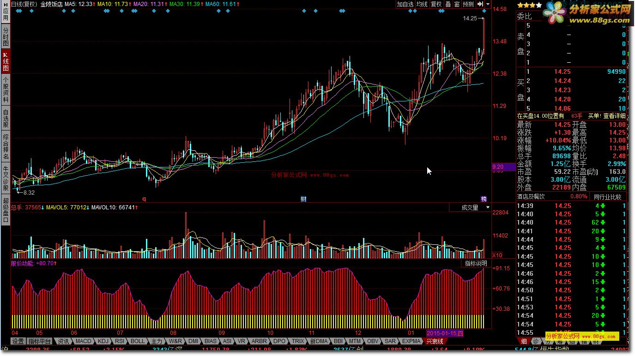Select the TRIX indicator tab

point(298,341)
